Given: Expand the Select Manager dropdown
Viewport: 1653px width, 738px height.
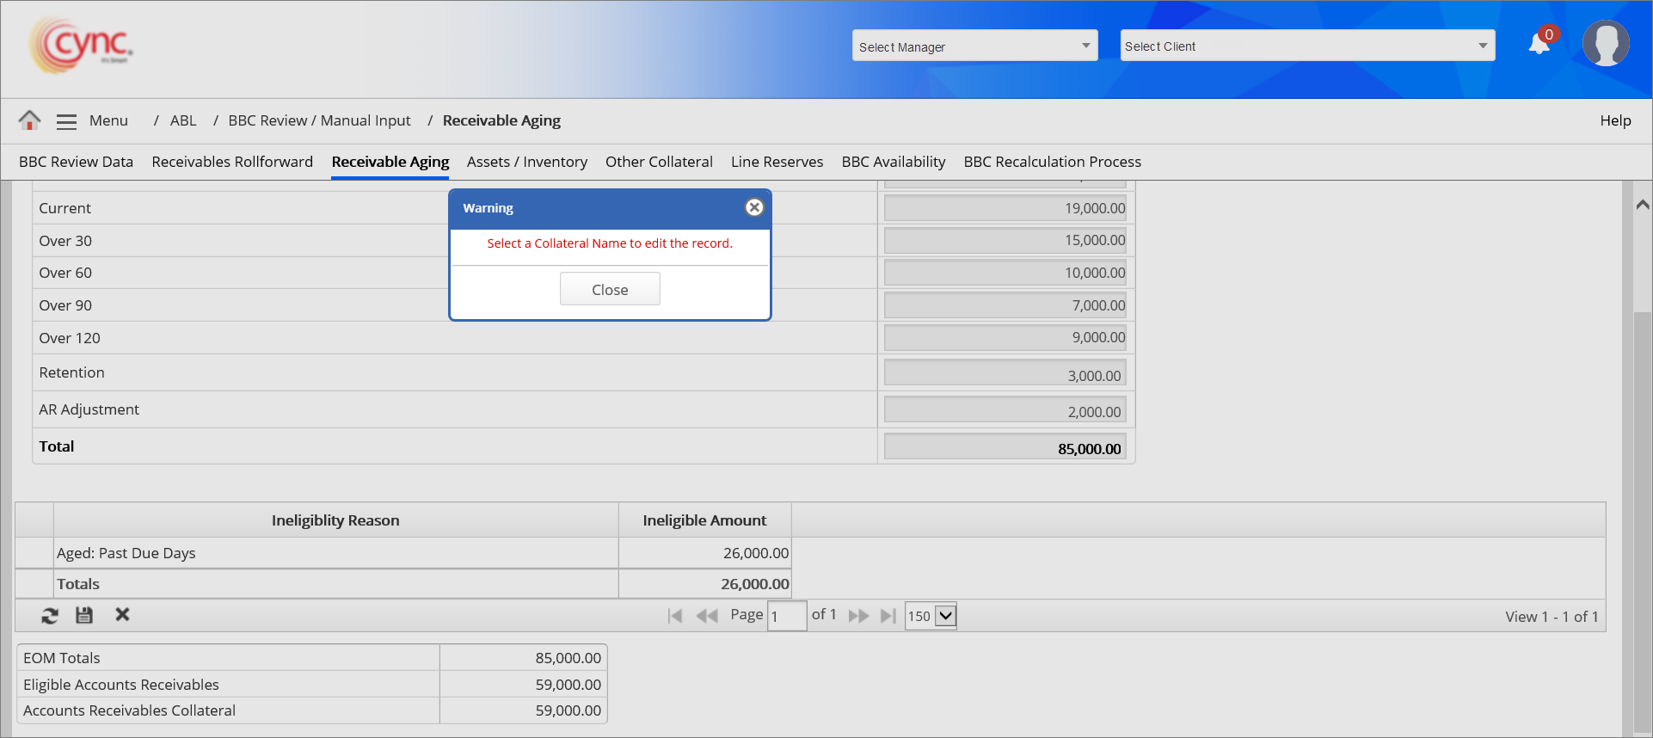Looking at the screenshot, I should point(974,46).
